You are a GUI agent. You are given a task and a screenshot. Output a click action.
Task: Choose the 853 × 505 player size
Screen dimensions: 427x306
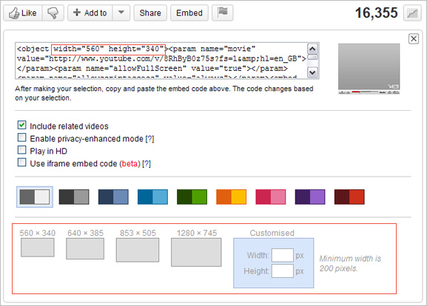tap(138, 250)
